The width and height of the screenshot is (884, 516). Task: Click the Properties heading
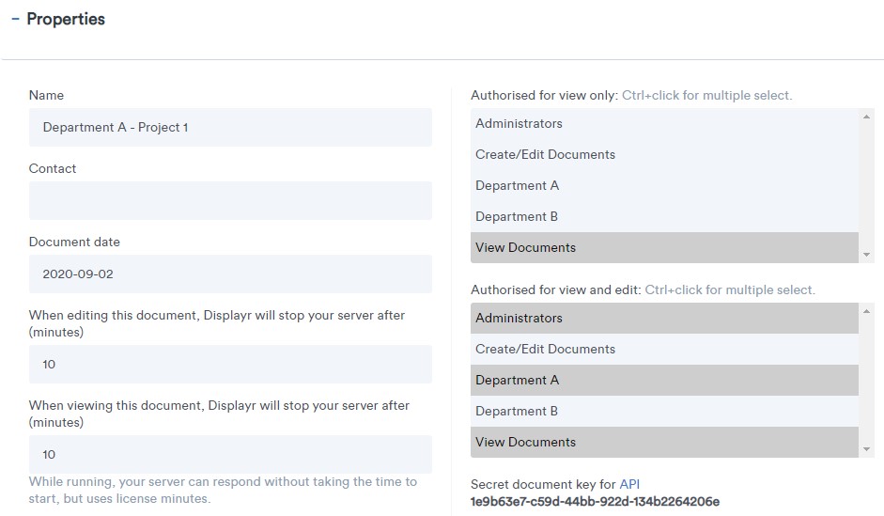pyautogui.click(x=66, y=19)
